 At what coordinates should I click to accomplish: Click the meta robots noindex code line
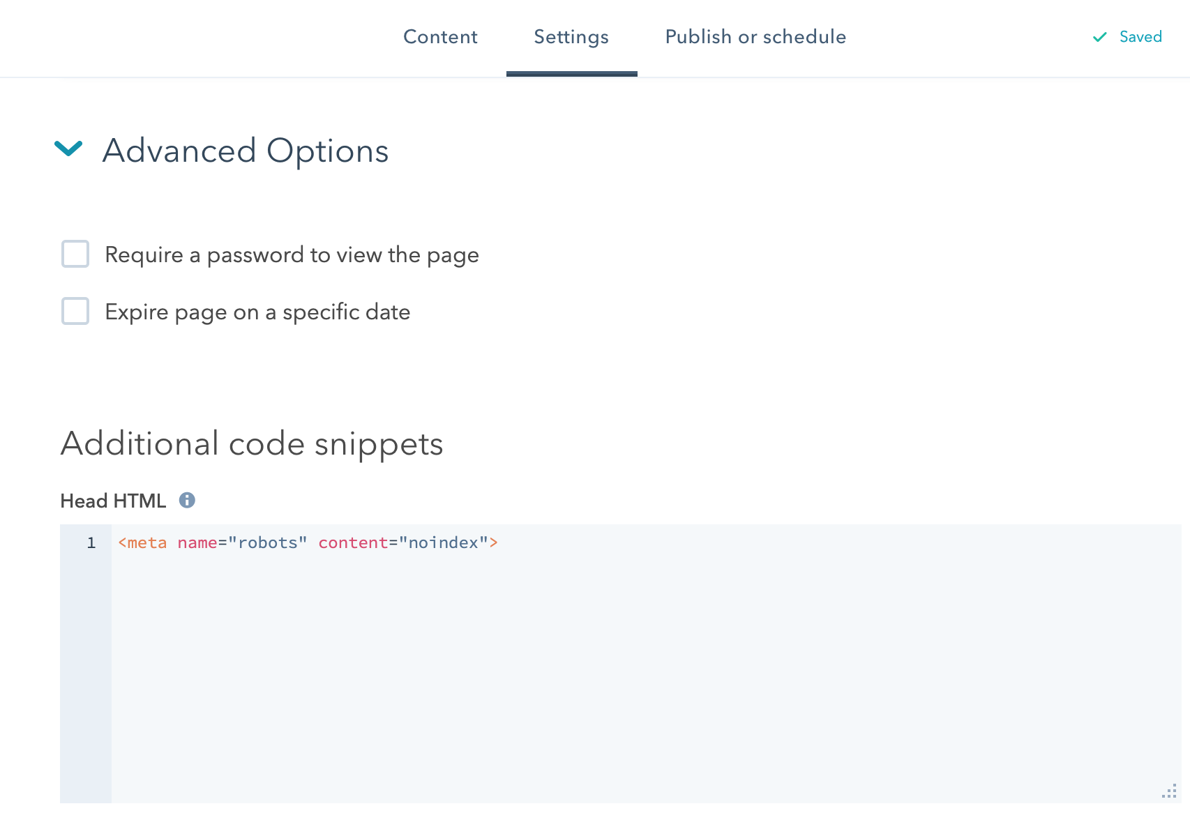(x=308, y=542)
